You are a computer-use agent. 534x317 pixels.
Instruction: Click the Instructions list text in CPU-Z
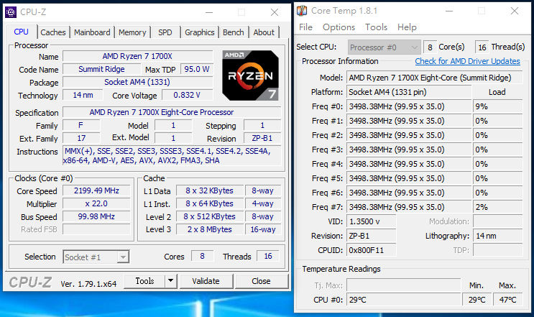pos(172,155)
